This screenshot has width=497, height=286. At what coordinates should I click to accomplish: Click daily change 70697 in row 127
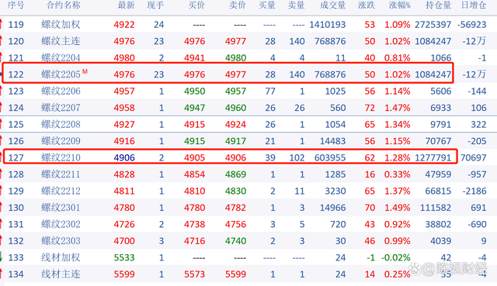(473, 157)
